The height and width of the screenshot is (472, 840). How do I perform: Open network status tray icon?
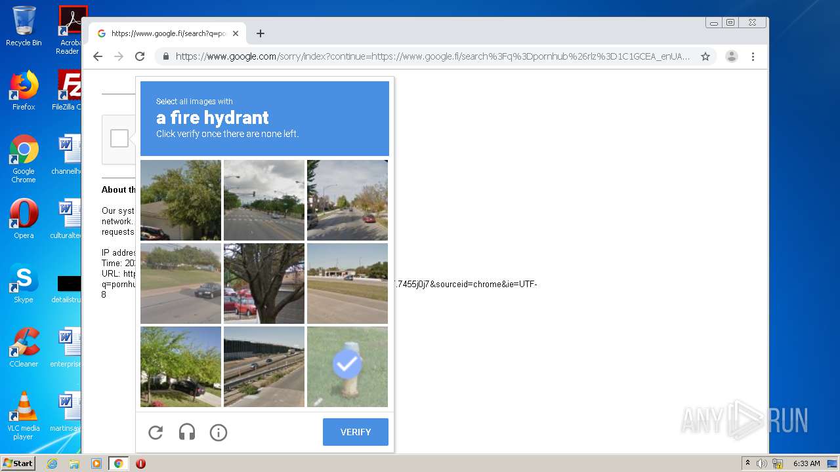pyautogui.click(x=778, y=463)
